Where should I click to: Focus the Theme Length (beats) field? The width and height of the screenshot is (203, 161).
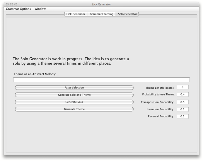point(182,87)
